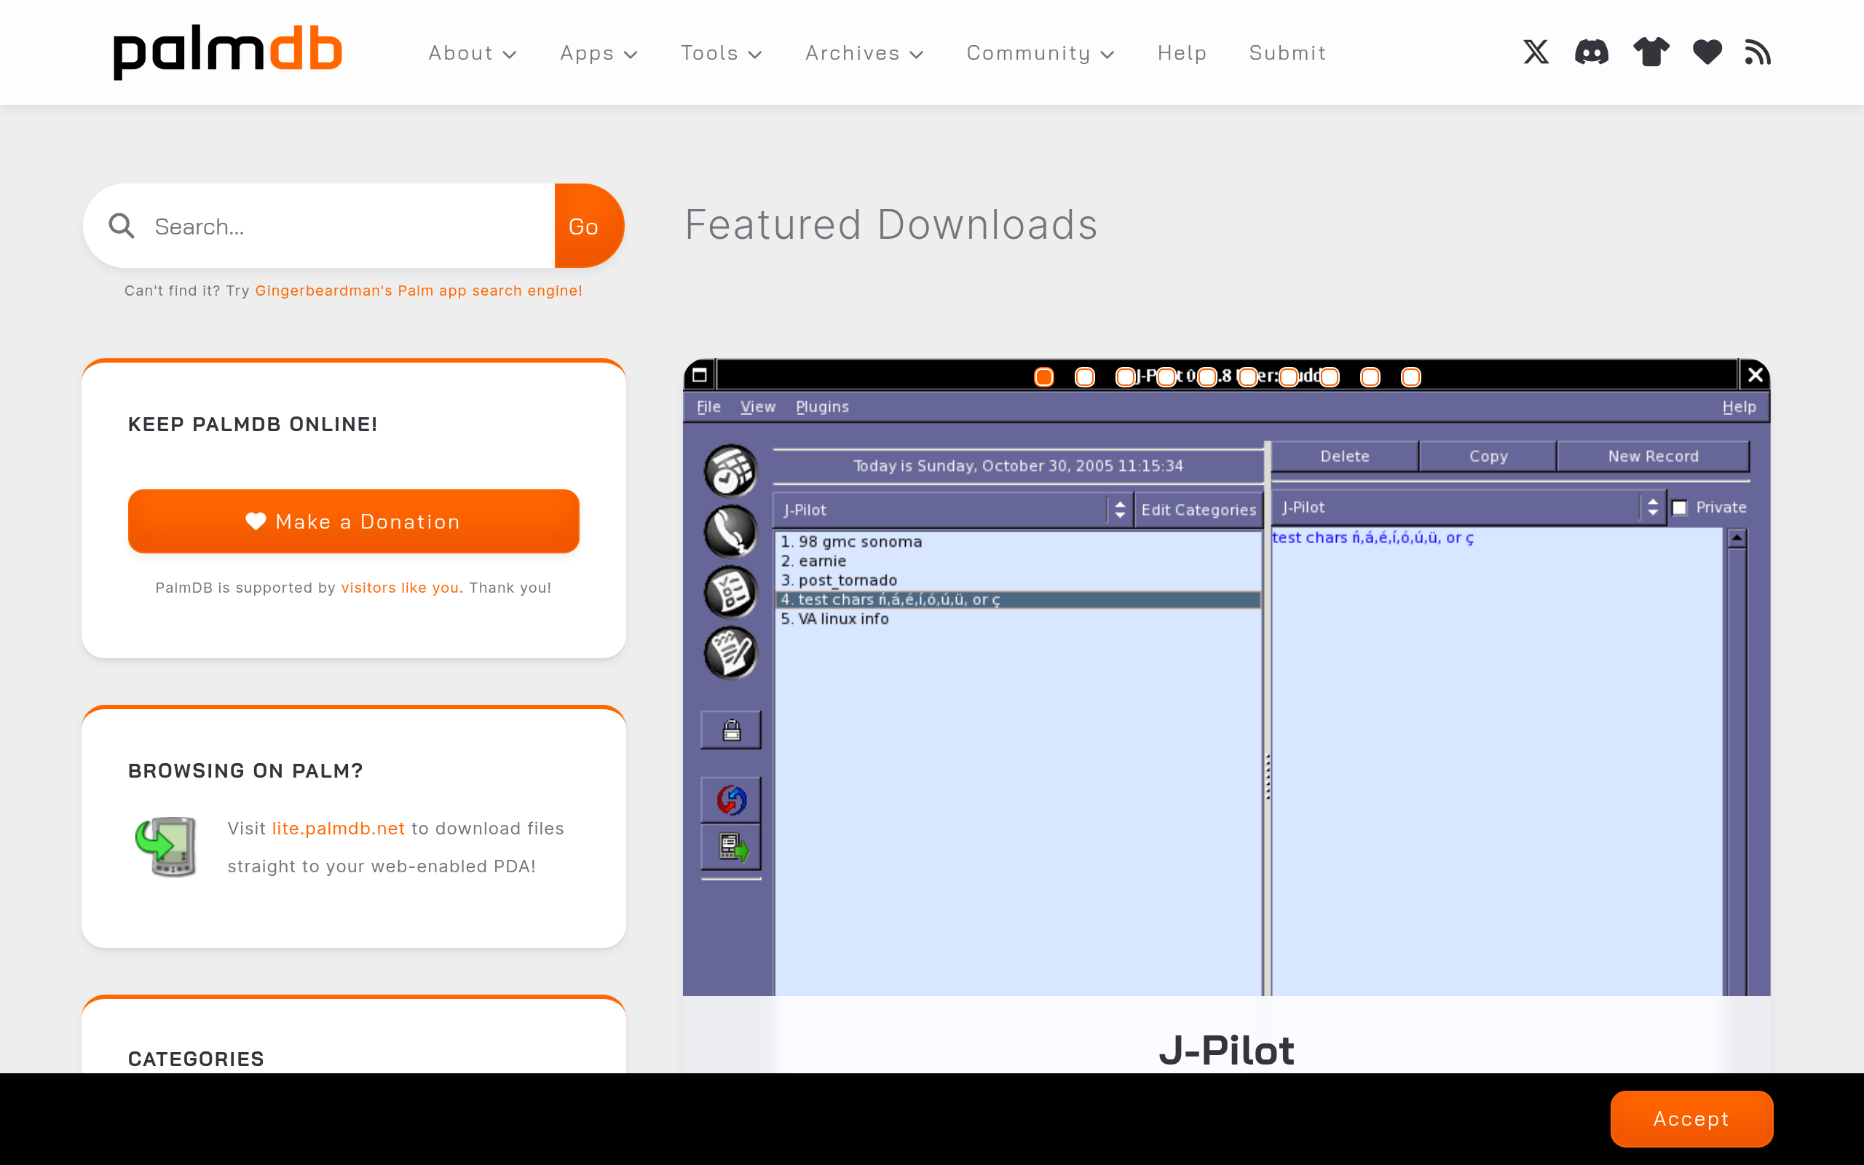Toggle the Private checkbox in J-Pilot screenshot
1864x1165 pixels.
[x=1680, y=508]
